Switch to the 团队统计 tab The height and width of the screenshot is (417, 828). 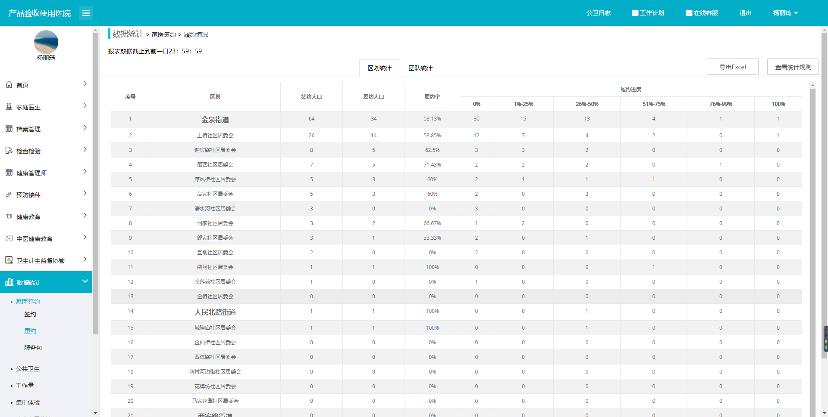coord(420,68)
